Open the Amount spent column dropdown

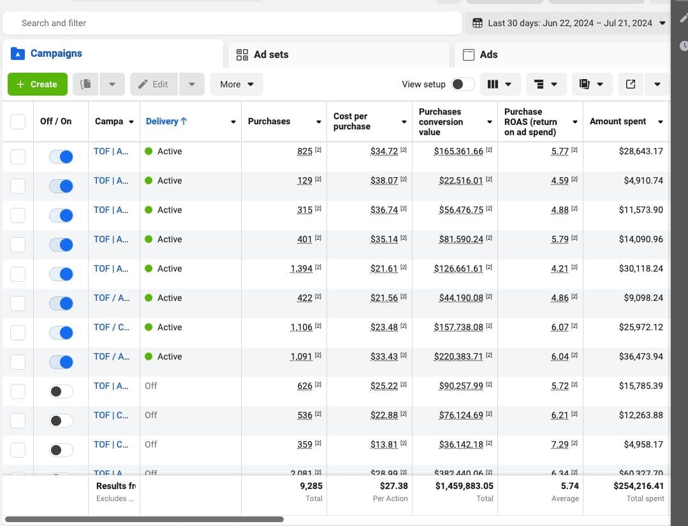(x=661, y=122)
